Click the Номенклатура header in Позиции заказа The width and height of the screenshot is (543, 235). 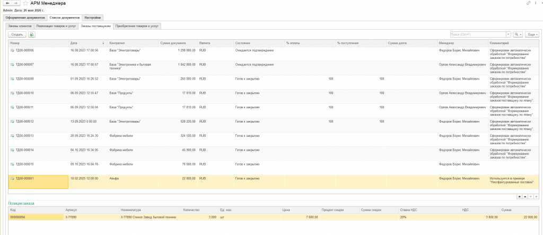click(x=150, y=210)
